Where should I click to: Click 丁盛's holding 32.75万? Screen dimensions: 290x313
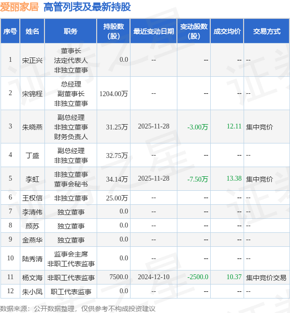coord(117,156)
